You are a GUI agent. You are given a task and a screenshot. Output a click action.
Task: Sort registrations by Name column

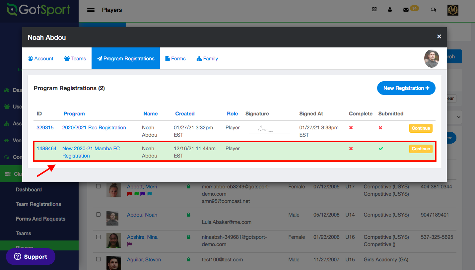151,113
